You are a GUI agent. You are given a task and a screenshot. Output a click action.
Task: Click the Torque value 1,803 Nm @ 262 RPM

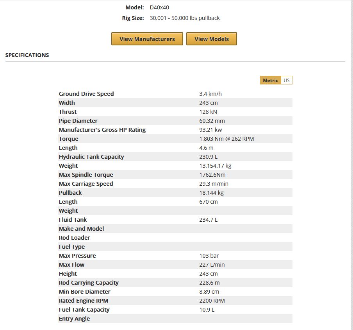[226, 139]
